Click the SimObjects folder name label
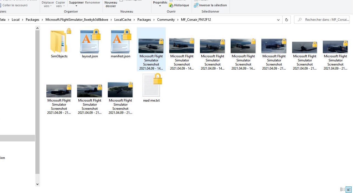Image resolution: width=353 pixels, height=193 pixels. point(59,56)
